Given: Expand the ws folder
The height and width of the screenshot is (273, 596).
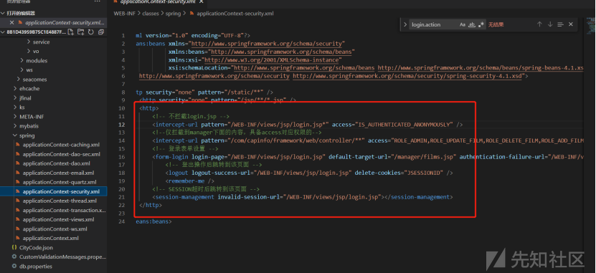Looking at the screenshot, I should 22,70.
